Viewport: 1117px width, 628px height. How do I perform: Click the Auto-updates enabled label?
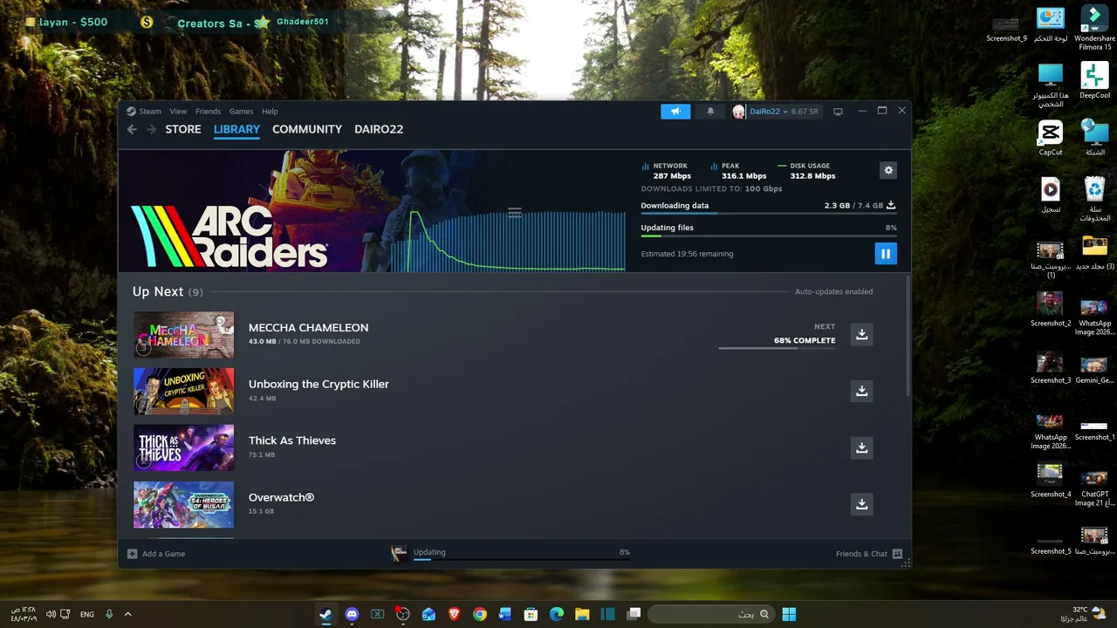point(833,291)
